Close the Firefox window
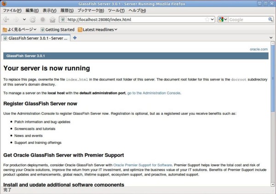The width and height of the screenshot is (276, 194). click(272, 4)
